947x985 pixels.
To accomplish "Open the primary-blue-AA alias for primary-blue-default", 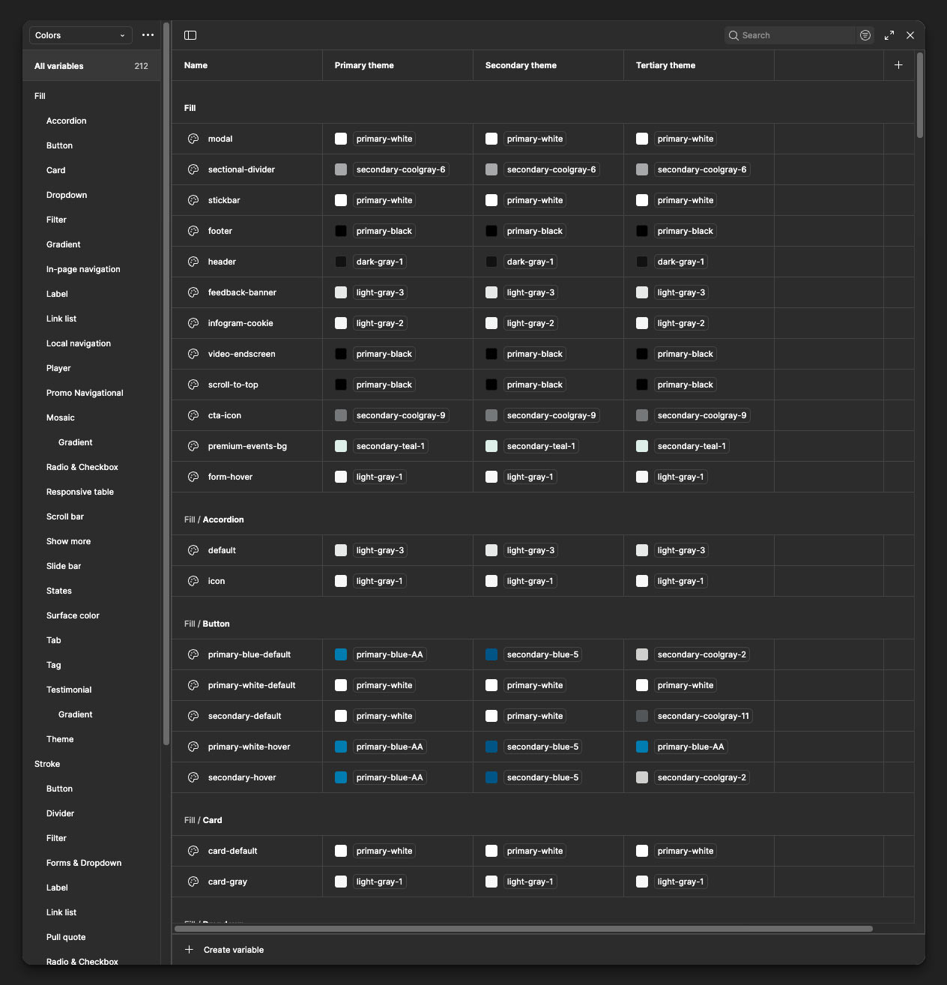I will 389,654.
